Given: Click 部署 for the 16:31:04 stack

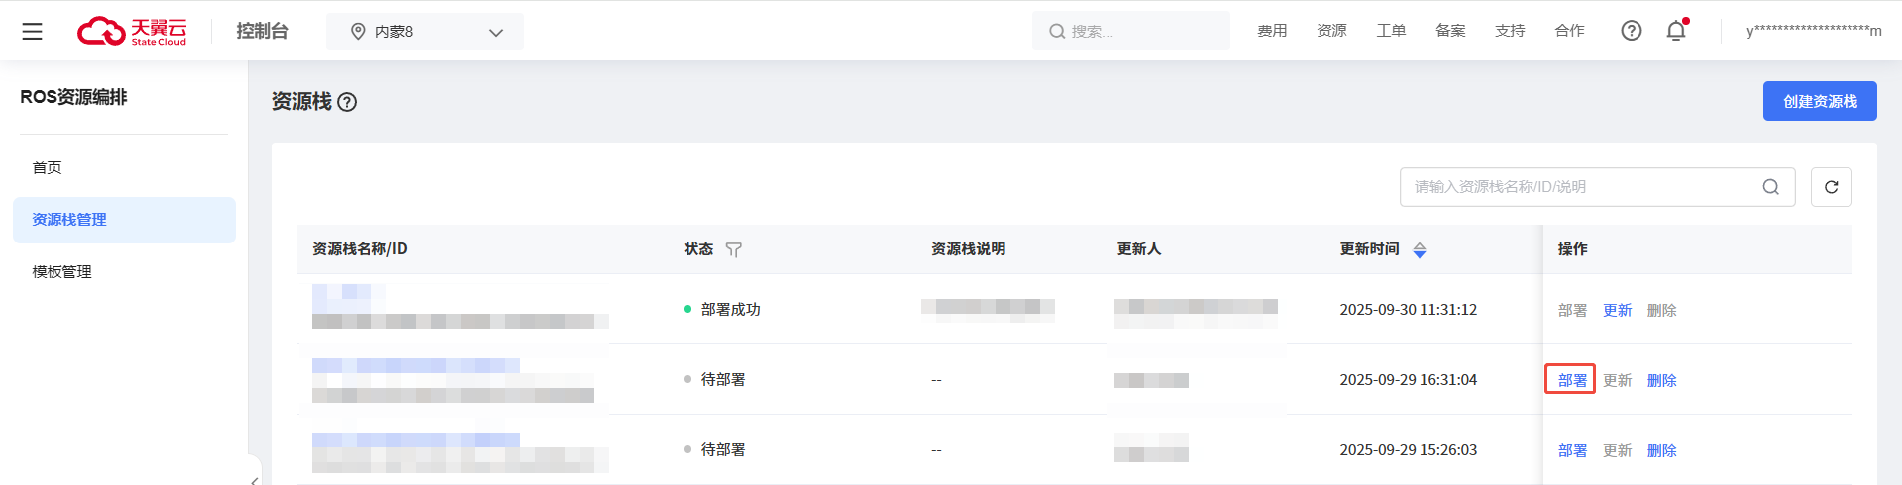Looking at the screenshot, I should [x=1571, y=380].
